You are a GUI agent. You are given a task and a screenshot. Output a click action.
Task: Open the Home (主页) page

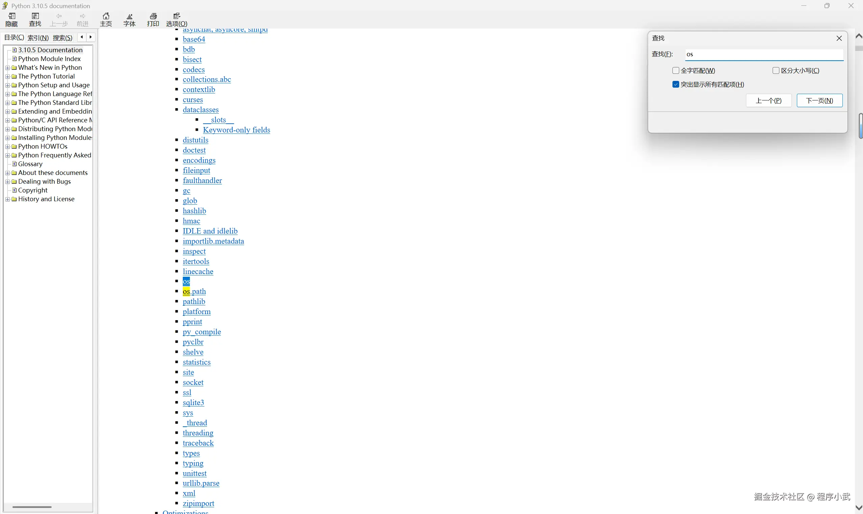pos(106,20)
